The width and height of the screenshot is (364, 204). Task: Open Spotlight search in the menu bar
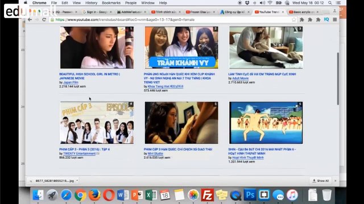[330, 3]
